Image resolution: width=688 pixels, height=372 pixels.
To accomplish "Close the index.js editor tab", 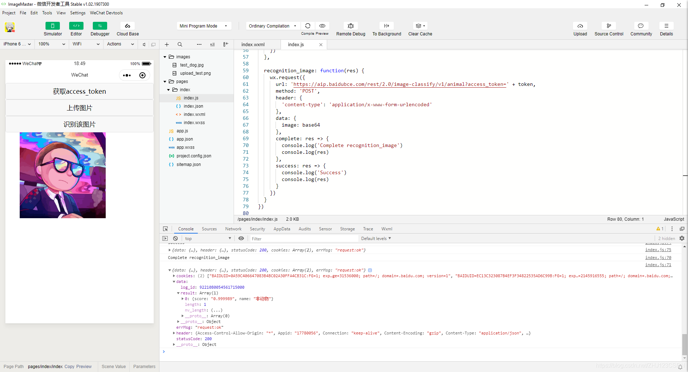I will coord(321,45).
